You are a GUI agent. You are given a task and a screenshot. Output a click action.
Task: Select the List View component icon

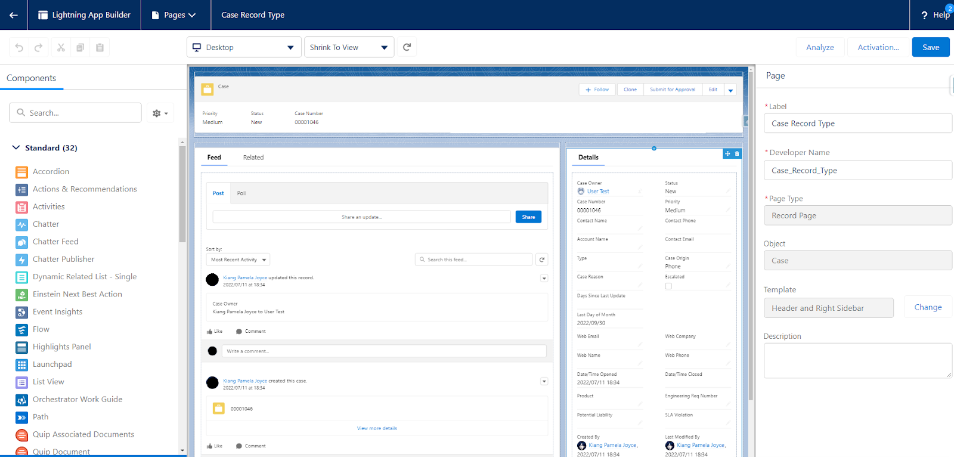(x=22, y=382)
